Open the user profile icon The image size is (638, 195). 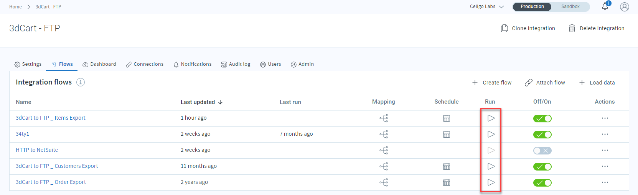[x=625, y=7]
